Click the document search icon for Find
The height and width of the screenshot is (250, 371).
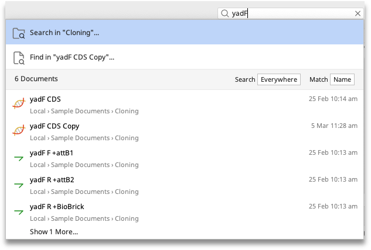[x=19, y=58]
